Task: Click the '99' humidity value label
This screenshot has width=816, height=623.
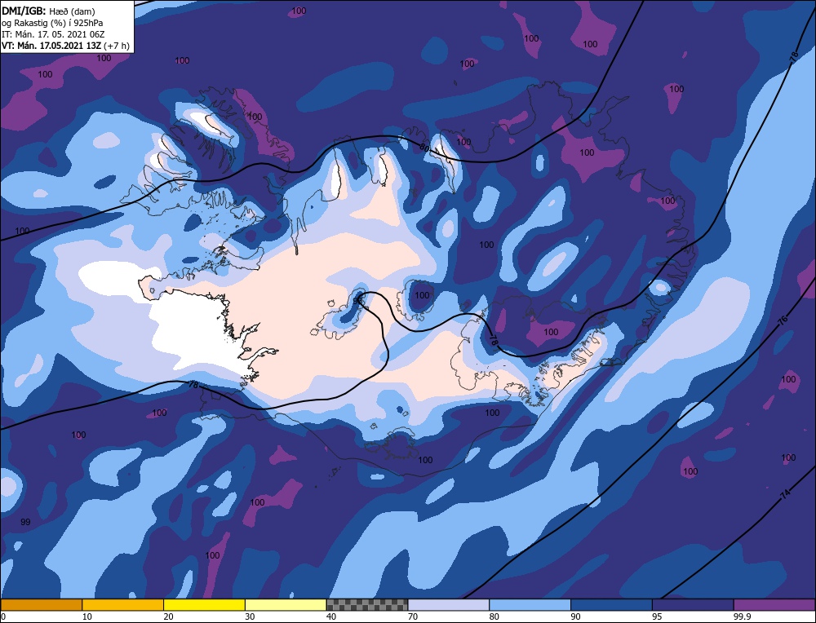Action: [x=25, y=522]
